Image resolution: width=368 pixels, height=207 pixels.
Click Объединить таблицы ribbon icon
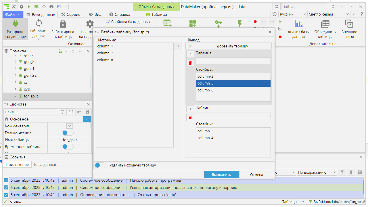[x=325, y=24]
